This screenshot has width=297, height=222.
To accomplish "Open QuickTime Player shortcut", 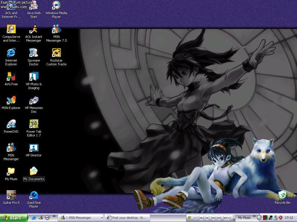I will pos(34,199).
